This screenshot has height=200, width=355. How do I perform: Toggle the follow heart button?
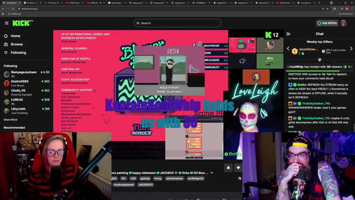click(238, 168)
